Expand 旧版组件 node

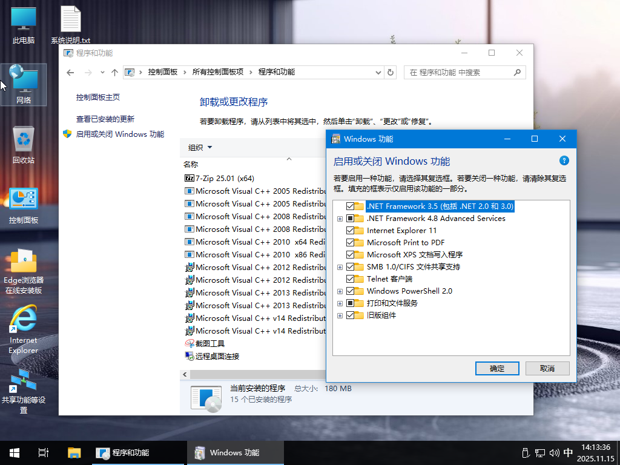pyautogui.click(x=340, y=315)
